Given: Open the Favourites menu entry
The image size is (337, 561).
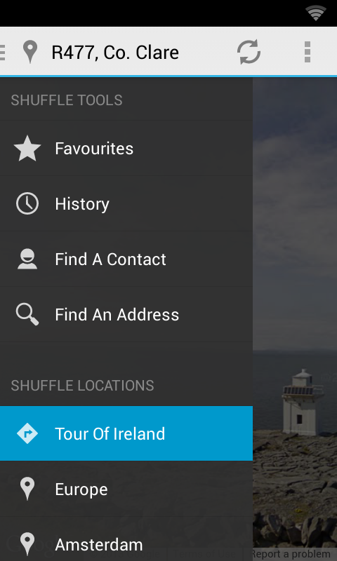Looking at the screenshot, I should pos(126,148).
